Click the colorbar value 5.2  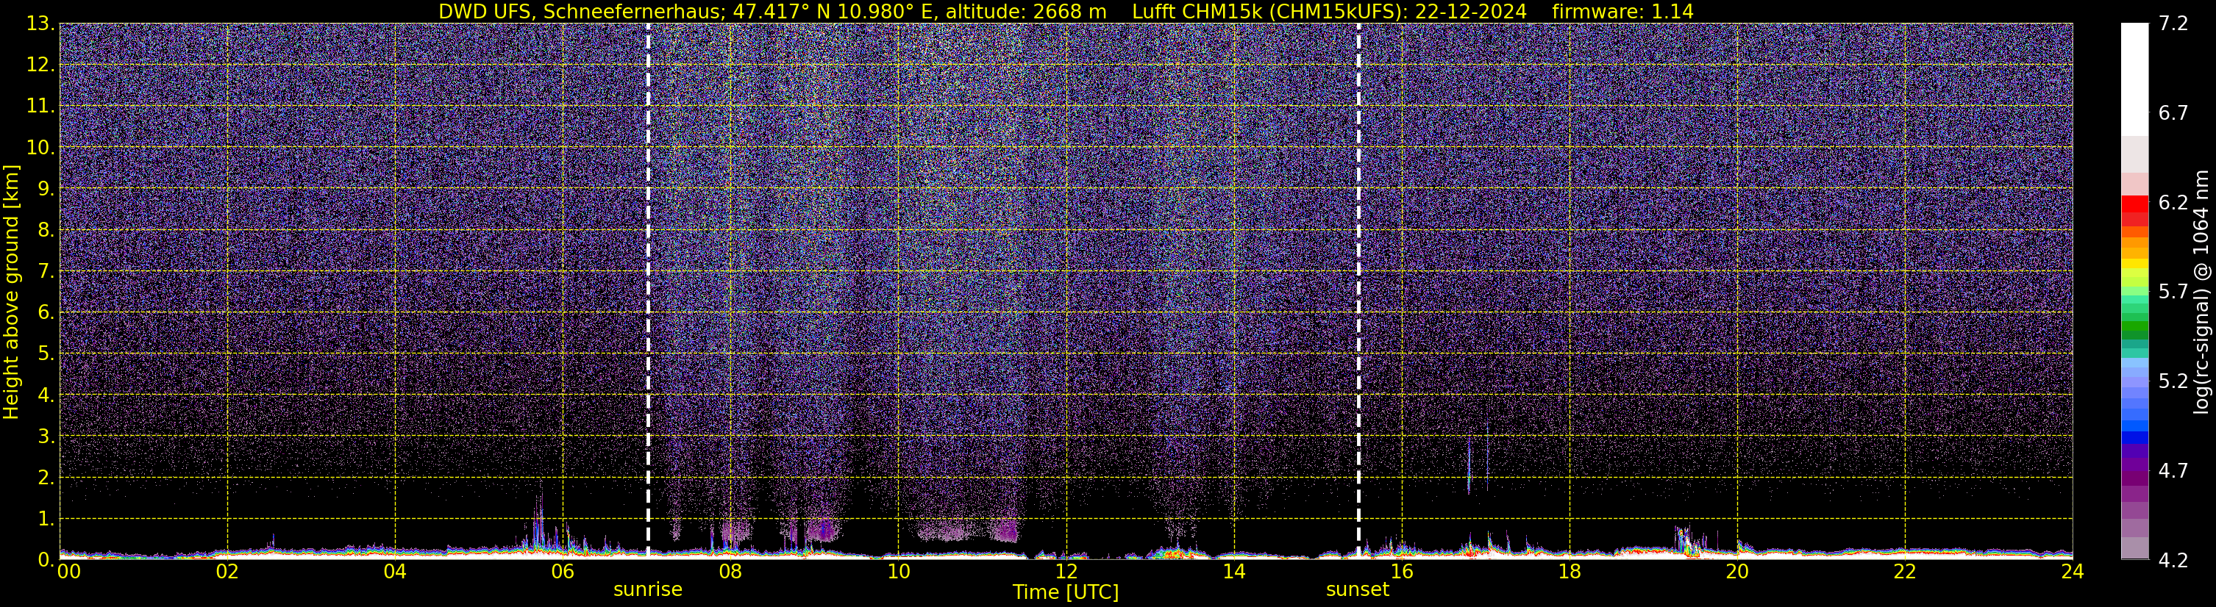point(2173,381)
